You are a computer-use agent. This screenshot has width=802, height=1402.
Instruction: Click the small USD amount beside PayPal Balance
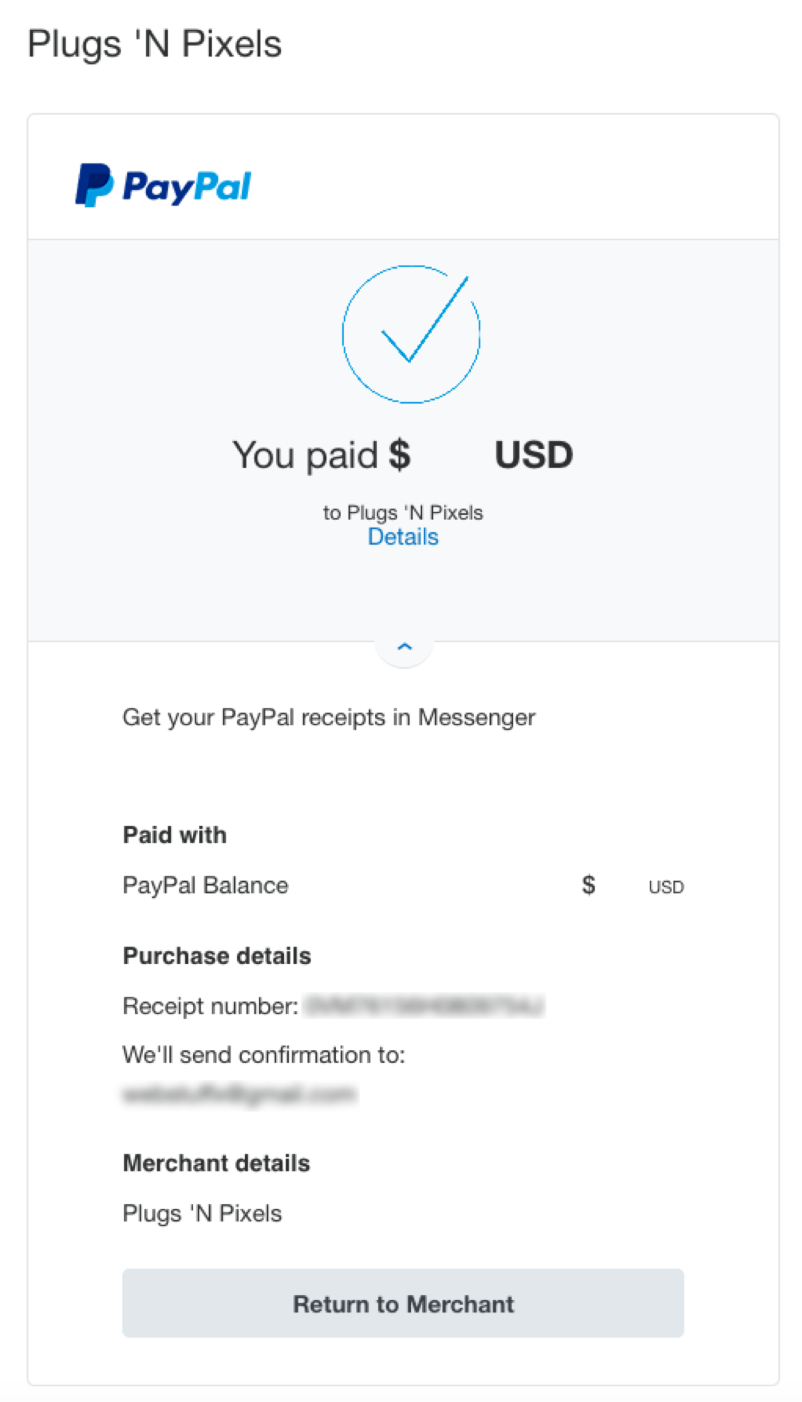click(666, 887)
